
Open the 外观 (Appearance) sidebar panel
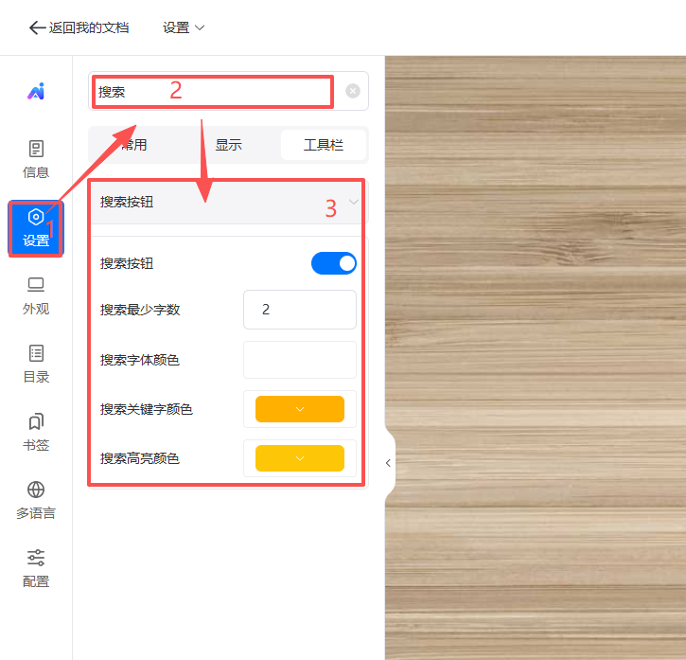click(36, 295)
